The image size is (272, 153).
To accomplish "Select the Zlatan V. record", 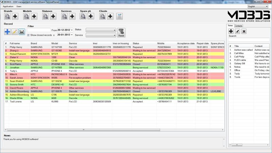I will (x=114, y=57).
